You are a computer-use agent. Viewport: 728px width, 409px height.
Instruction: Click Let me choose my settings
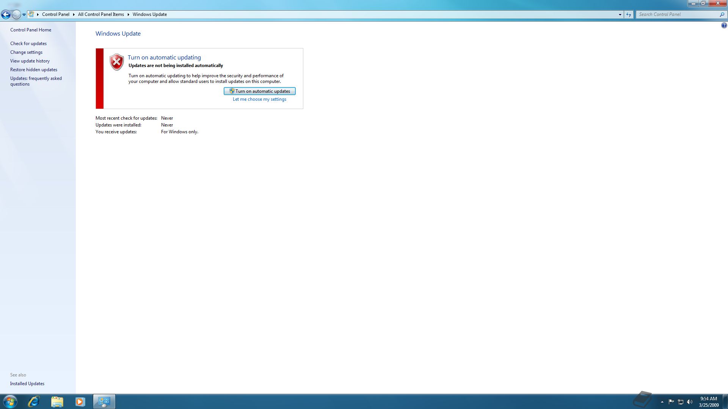click(x=259, y=99)
